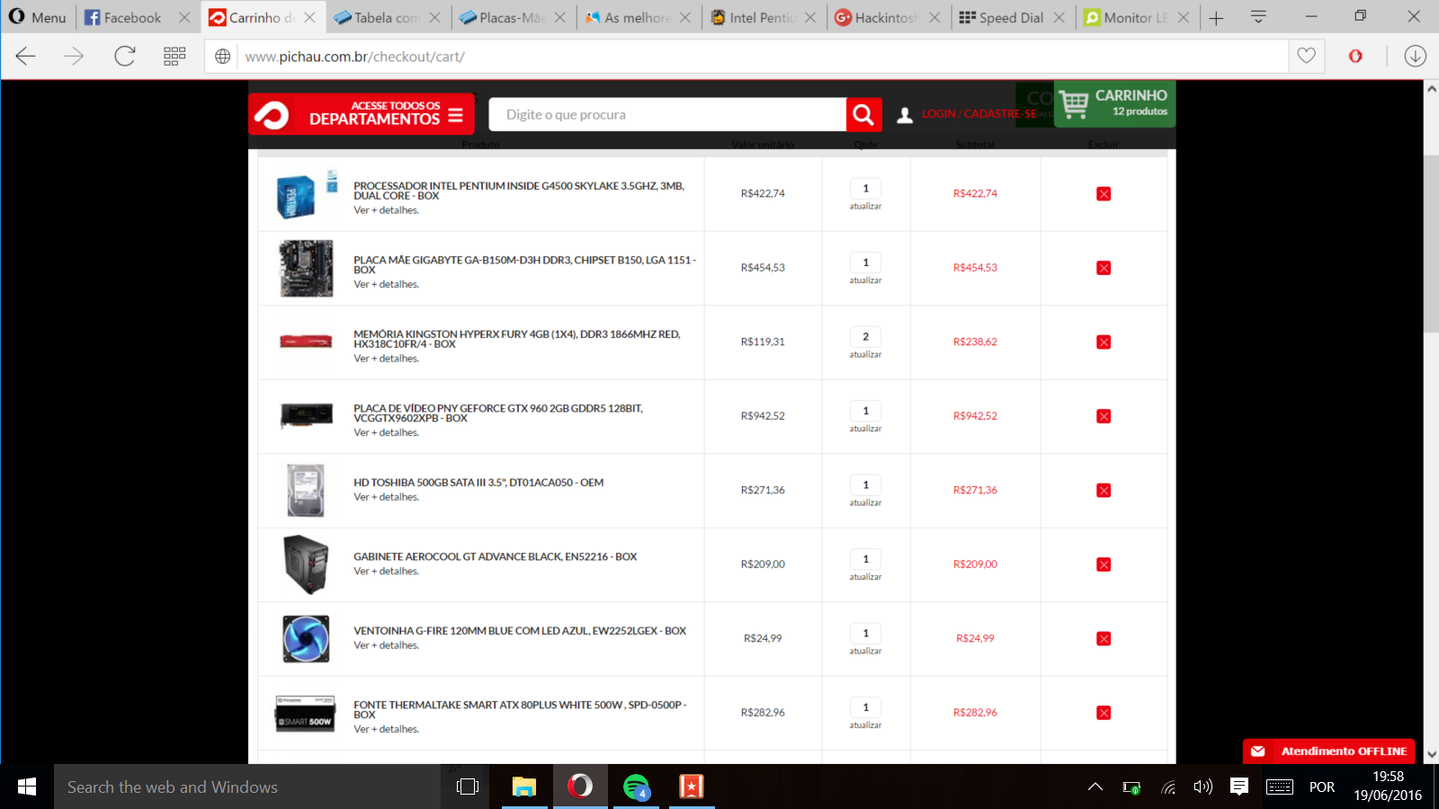Open the Pichau logo home link

coord(272,115)
